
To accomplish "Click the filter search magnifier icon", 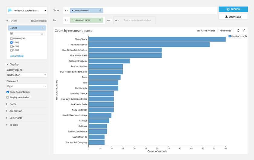I will [42, 34].
